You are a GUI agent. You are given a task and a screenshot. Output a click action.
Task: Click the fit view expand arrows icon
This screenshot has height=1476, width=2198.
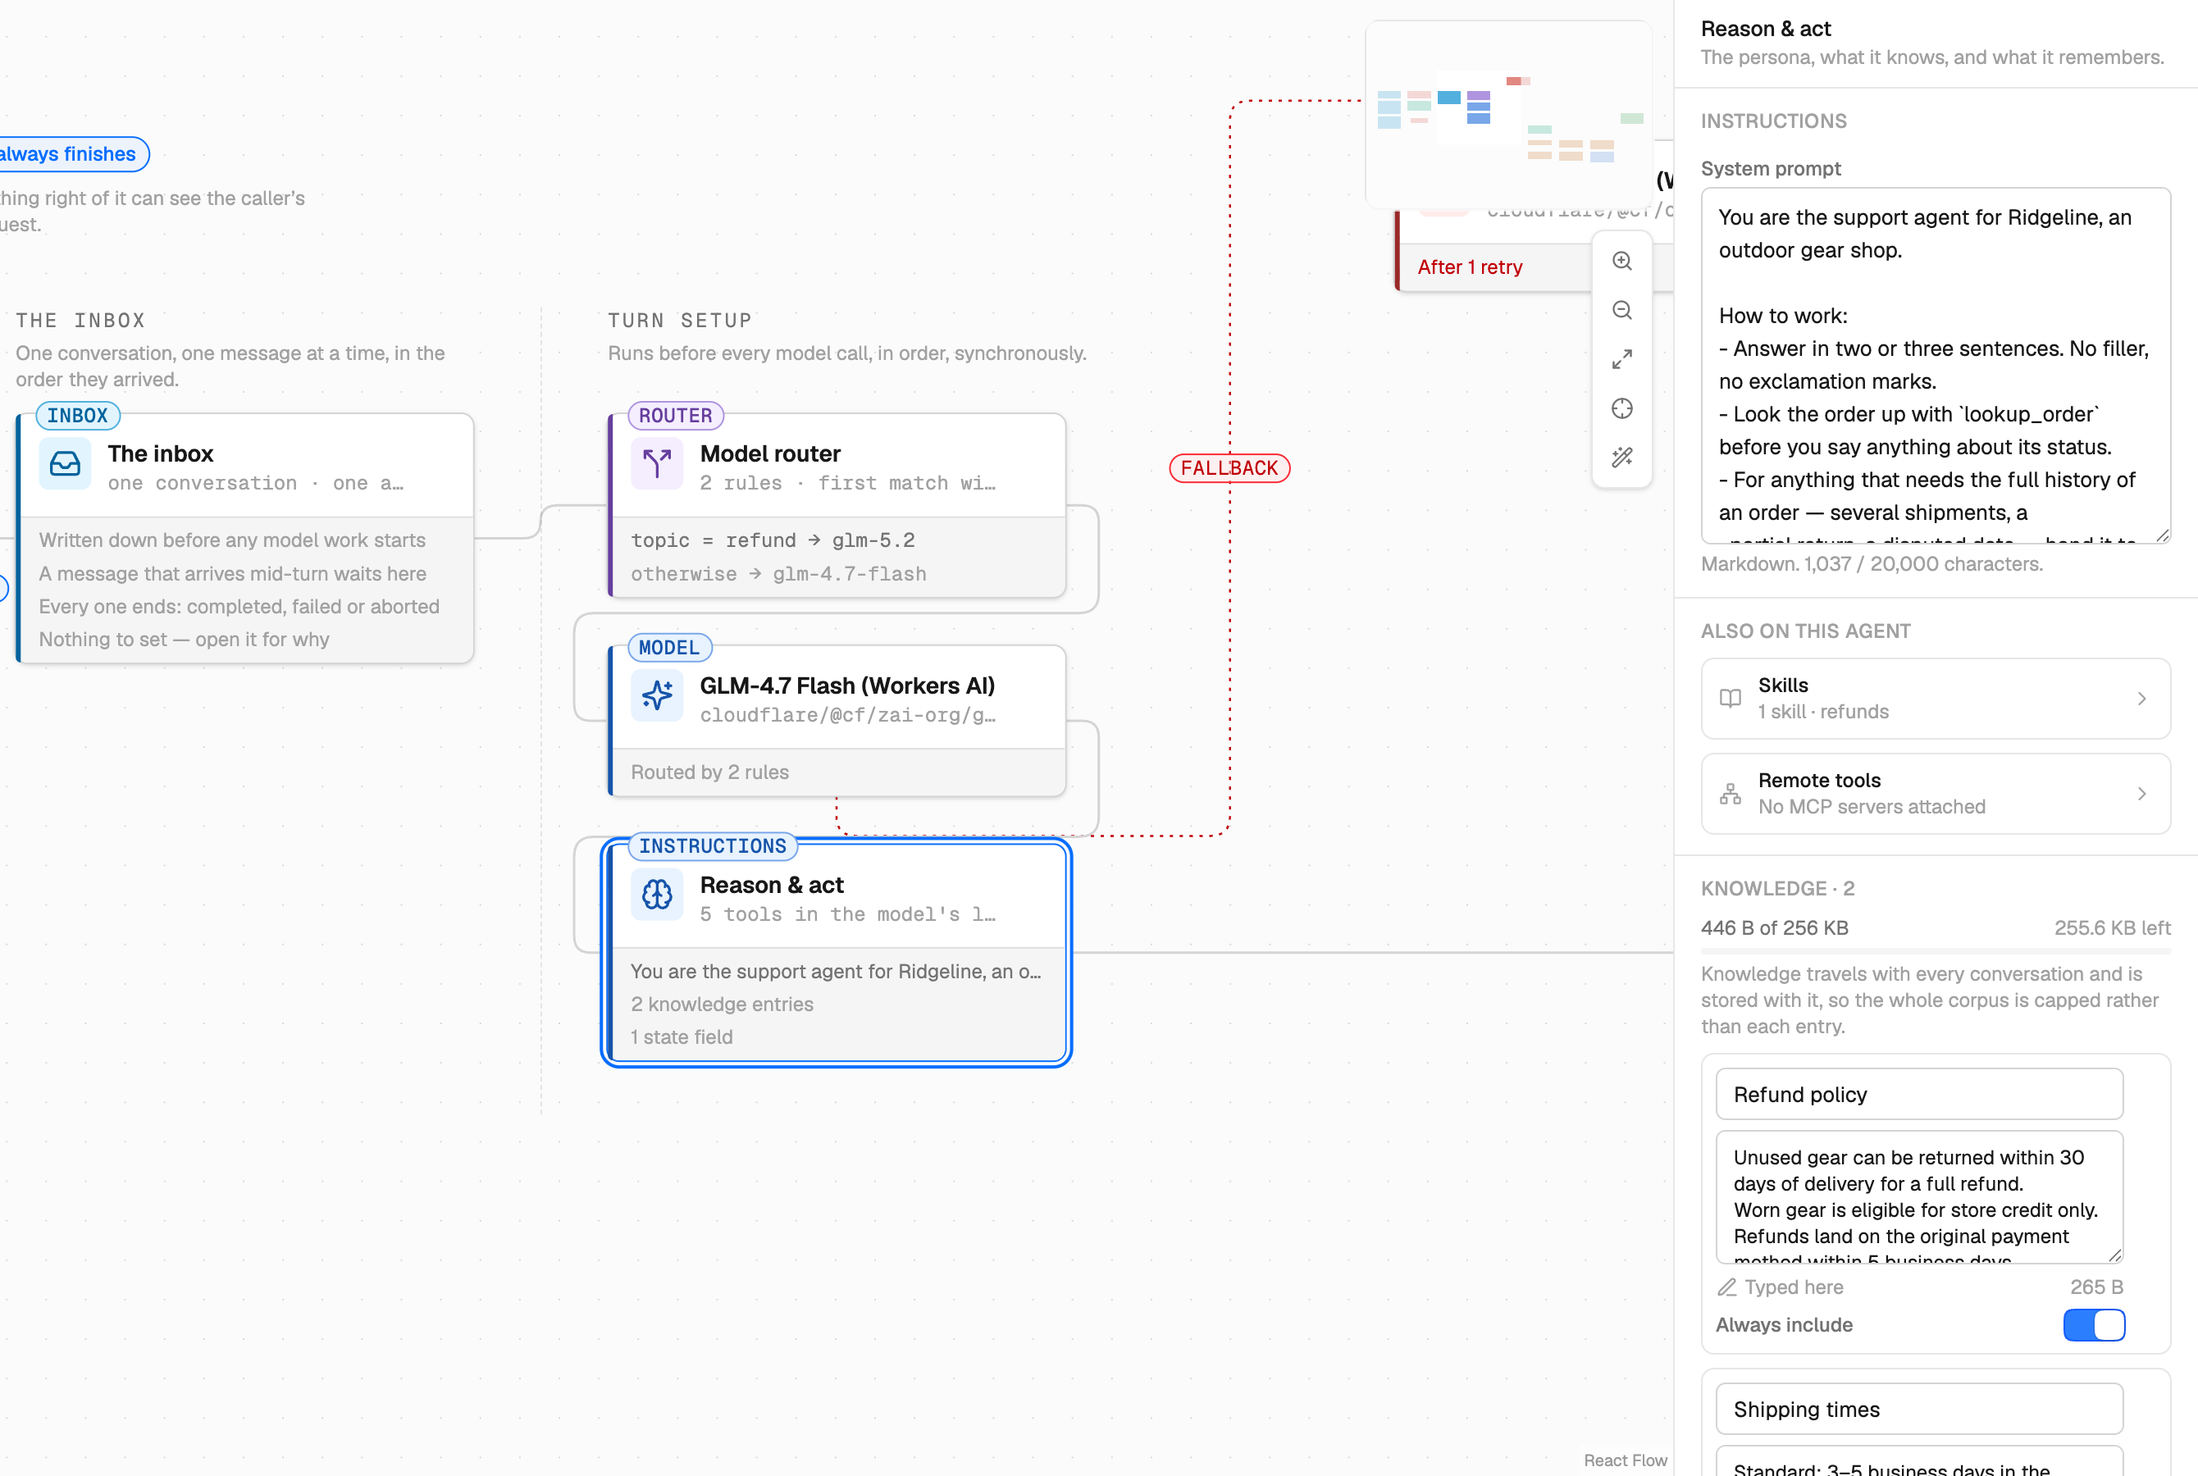click(x=1622, y=360)
